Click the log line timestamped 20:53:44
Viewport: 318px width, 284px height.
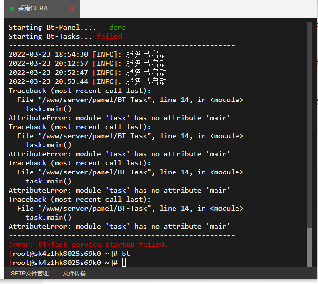pos(88,81)
